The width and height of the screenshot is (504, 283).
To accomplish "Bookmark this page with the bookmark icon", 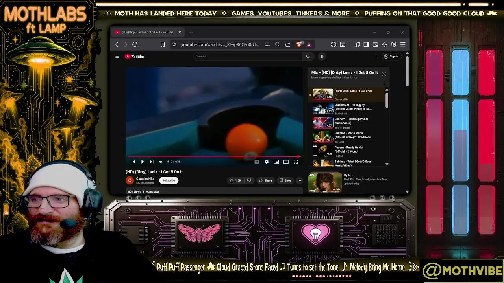I will (x=163, y=44).
